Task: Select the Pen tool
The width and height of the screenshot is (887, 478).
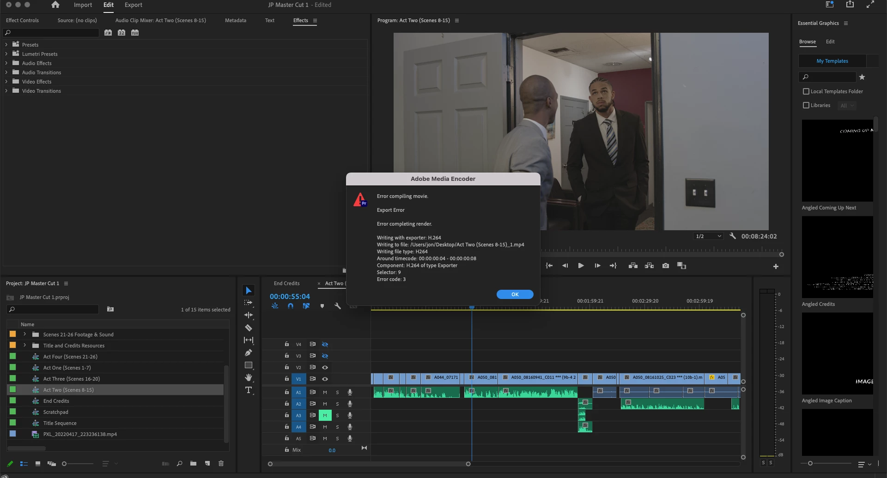Action: 249,353
